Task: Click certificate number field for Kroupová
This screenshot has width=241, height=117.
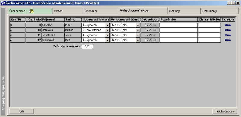Action: click(x=209, y=40)
